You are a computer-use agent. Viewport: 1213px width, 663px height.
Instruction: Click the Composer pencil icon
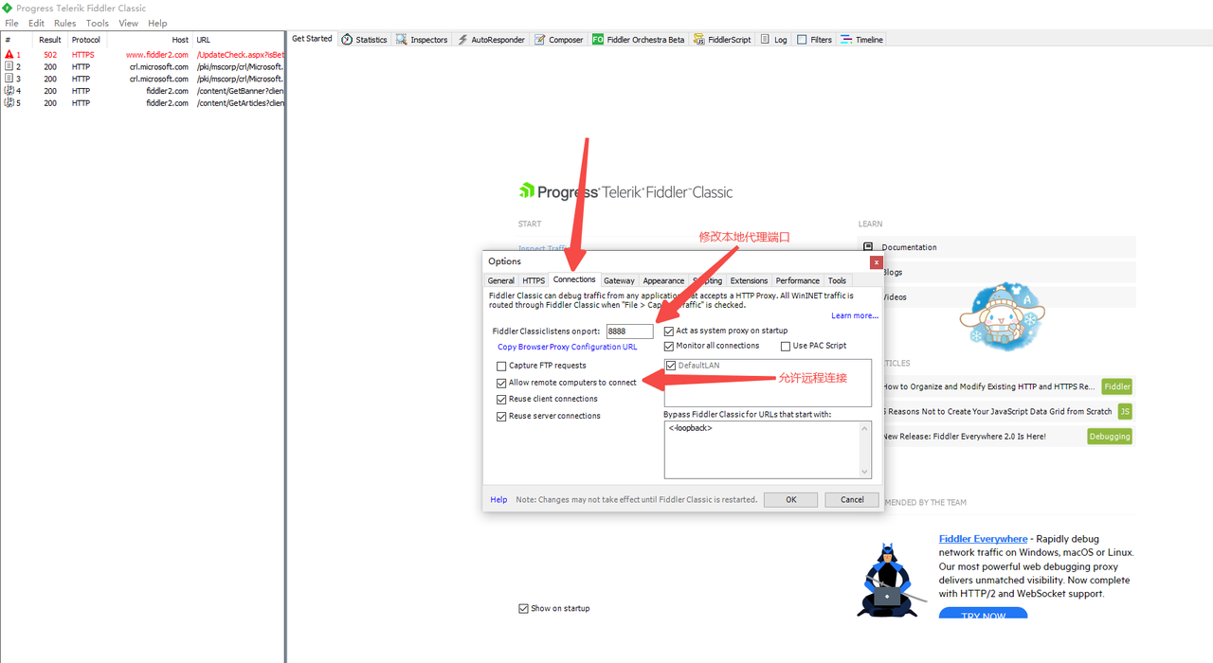(x=540, y=40)
